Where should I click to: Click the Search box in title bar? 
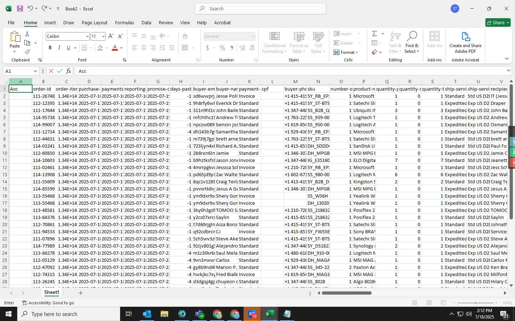pos(260,9)
